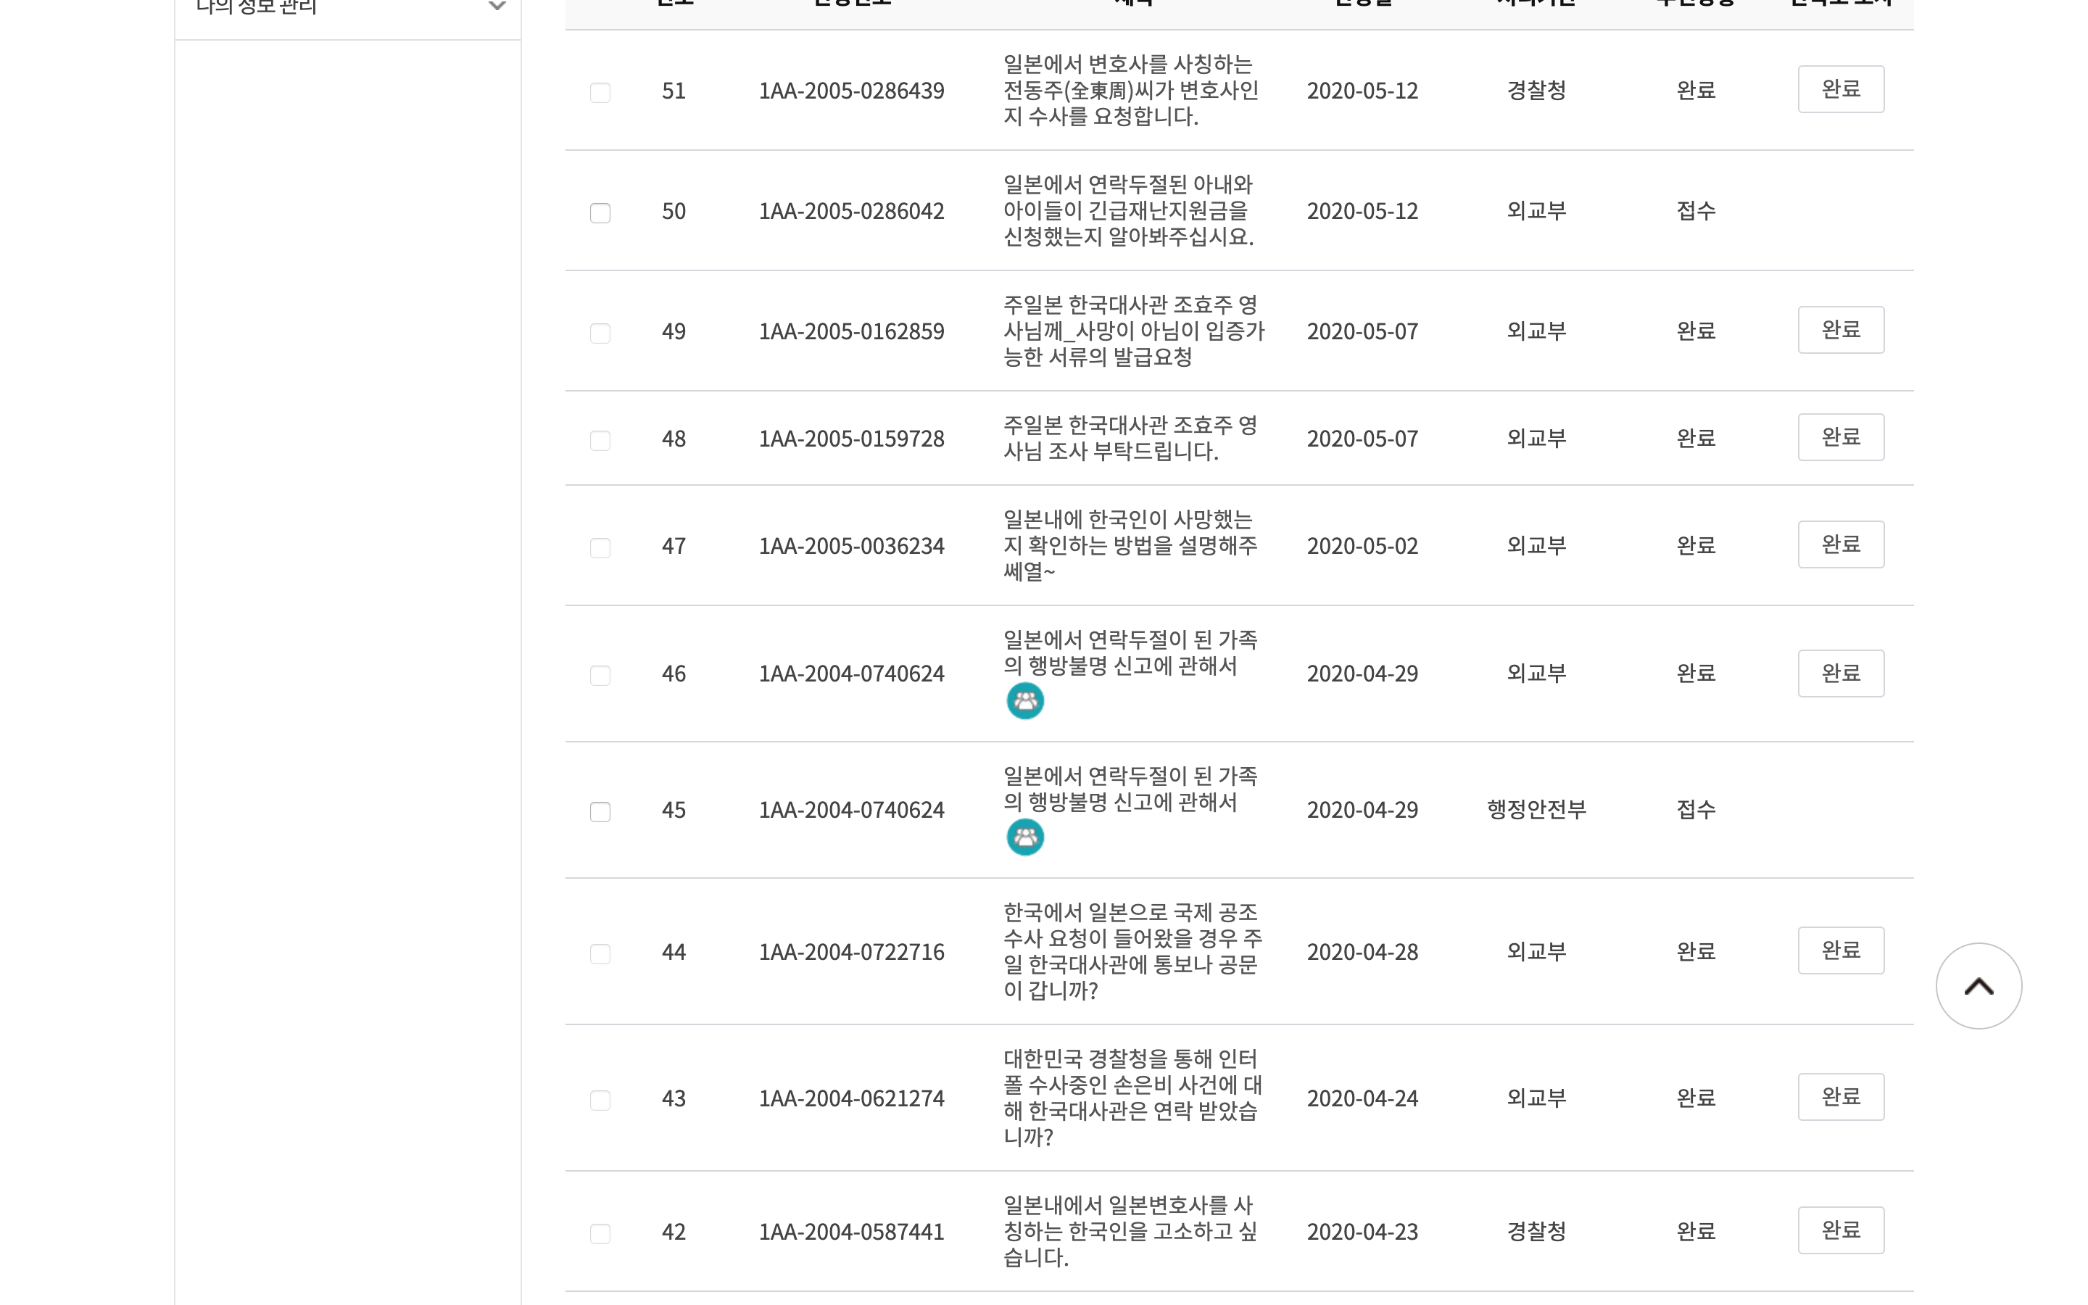Click the 완료 button in row 51
Image resolution: width=2088 pixels, height=1305 pixels.
point(1840,89)
